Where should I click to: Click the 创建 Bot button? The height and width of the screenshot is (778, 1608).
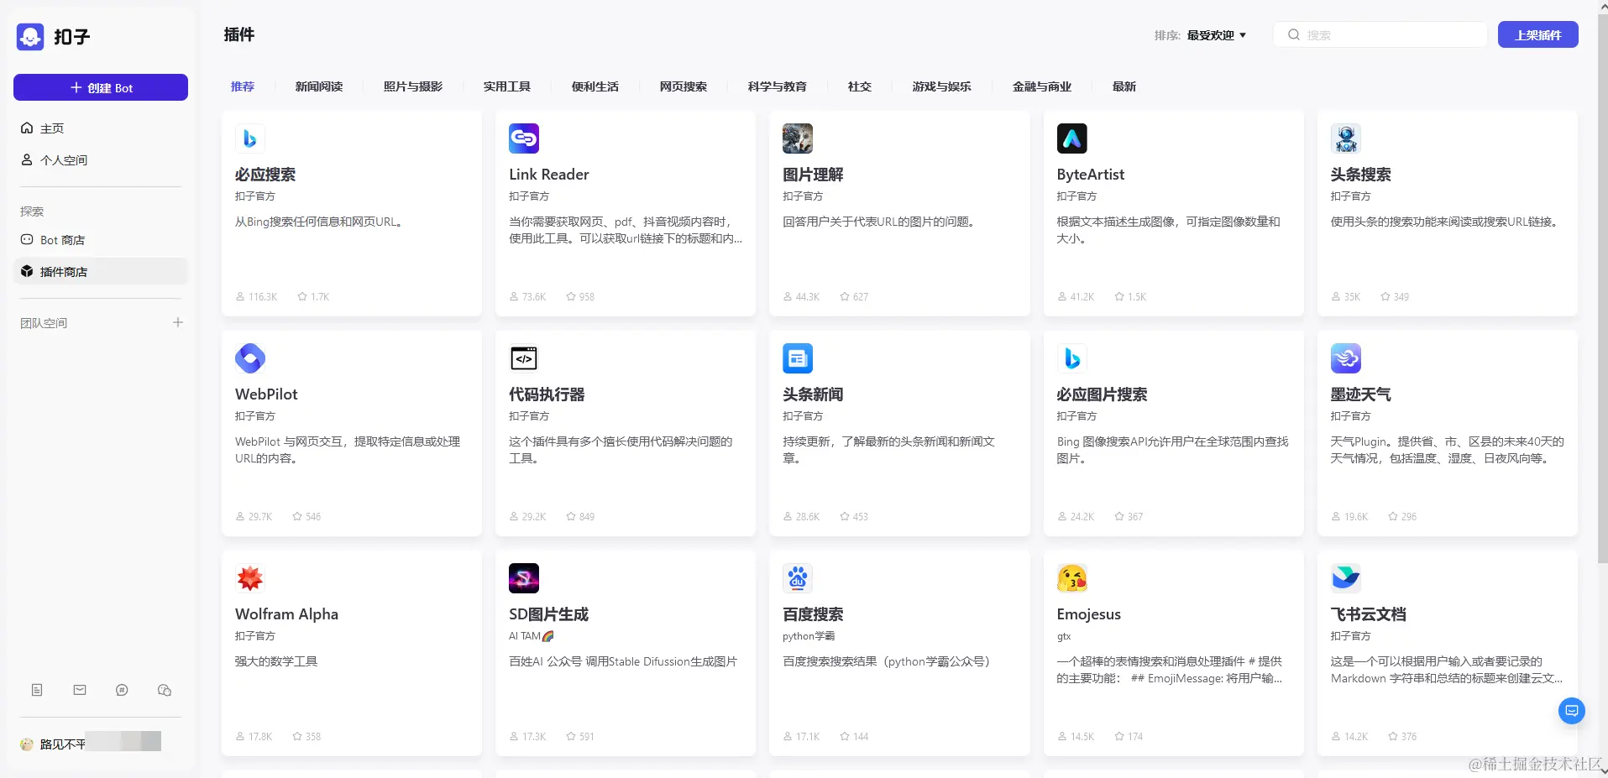point(101,87)
